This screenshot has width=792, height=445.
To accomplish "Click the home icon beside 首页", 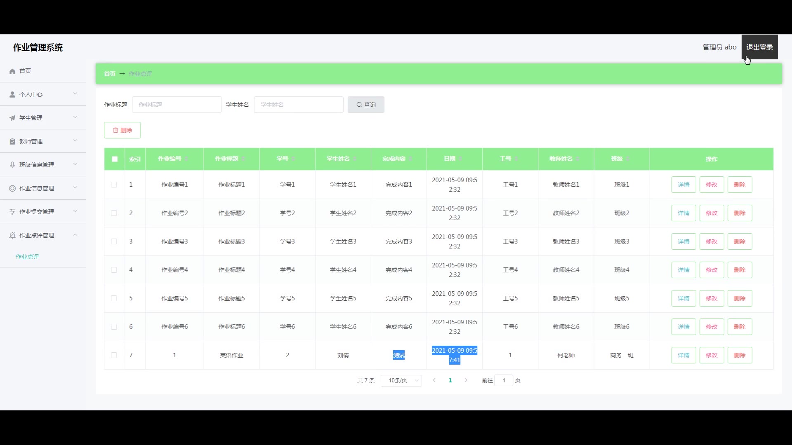I will (x=12, y=71).
